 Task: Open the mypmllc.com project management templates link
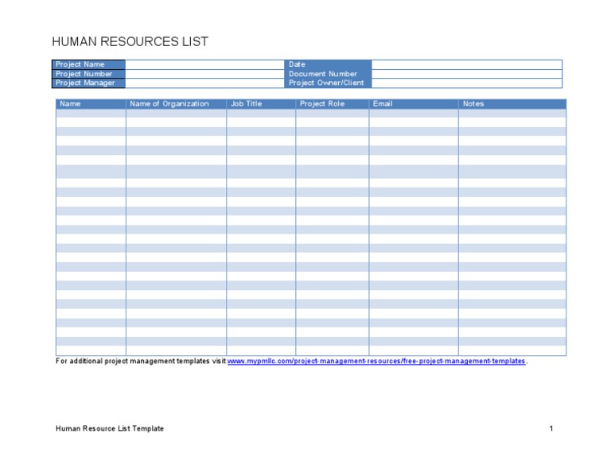376,362
